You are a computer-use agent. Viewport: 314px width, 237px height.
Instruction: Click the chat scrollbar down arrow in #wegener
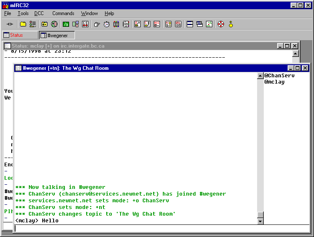[x=260, y=221]
